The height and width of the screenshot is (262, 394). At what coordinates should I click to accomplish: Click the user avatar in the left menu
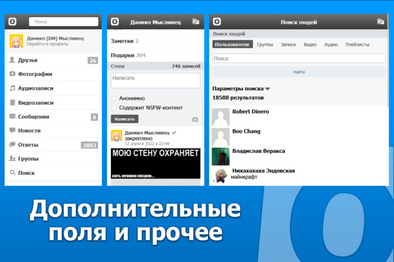pyautogui.click(x=16, y=41)
